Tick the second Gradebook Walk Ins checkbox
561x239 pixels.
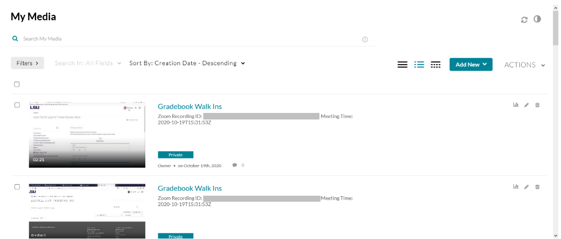(17, 187)
